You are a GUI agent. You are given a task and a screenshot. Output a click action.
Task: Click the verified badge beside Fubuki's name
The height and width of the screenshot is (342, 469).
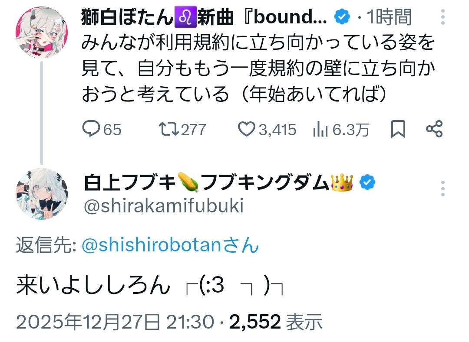[368, 183]
